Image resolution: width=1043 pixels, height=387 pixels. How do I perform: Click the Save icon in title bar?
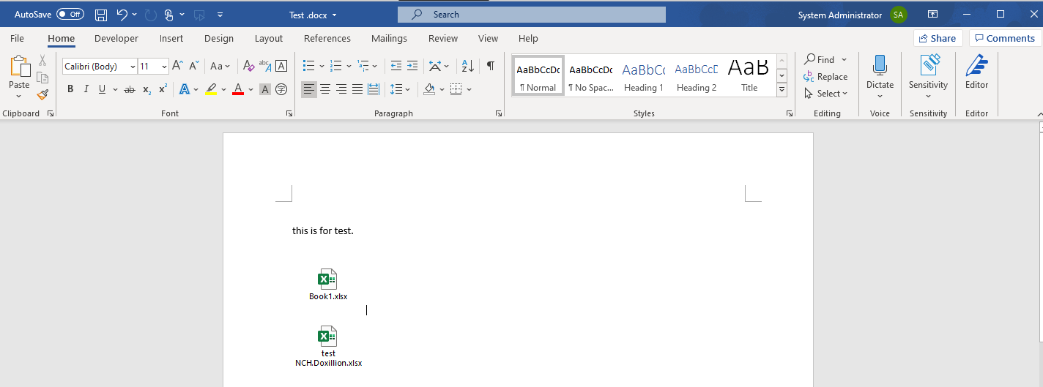click(x=101, y=14)
